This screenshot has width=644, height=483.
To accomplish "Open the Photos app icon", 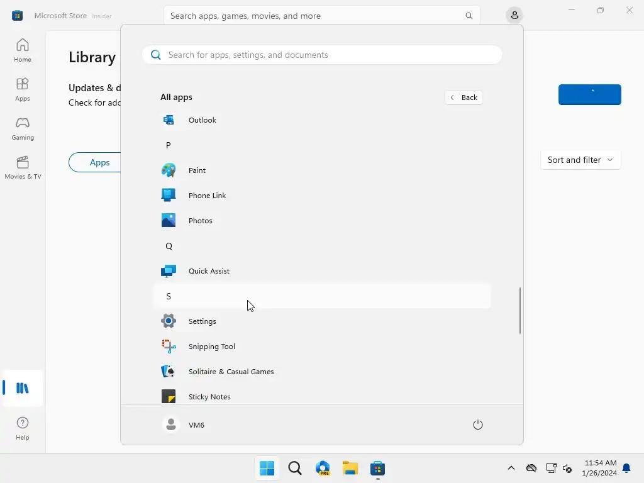I will 169,221.
